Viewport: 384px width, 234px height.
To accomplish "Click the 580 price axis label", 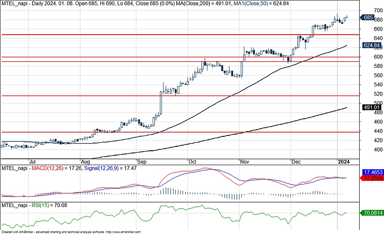I will click(378, 66).
